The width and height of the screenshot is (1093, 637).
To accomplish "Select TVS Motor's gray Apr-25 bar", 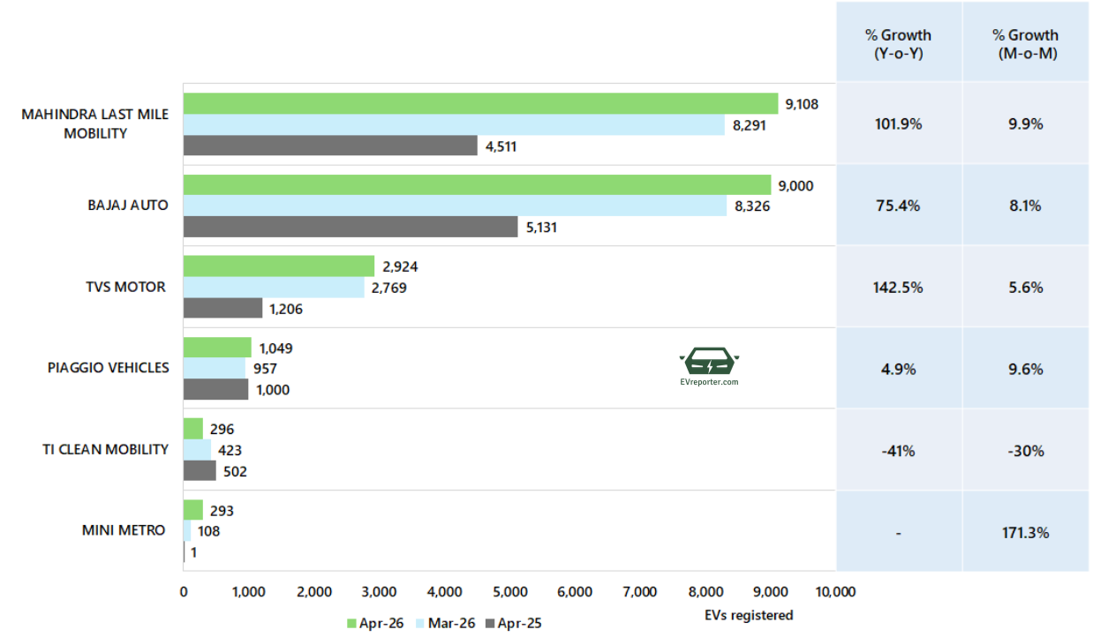I will coord(222,308).
